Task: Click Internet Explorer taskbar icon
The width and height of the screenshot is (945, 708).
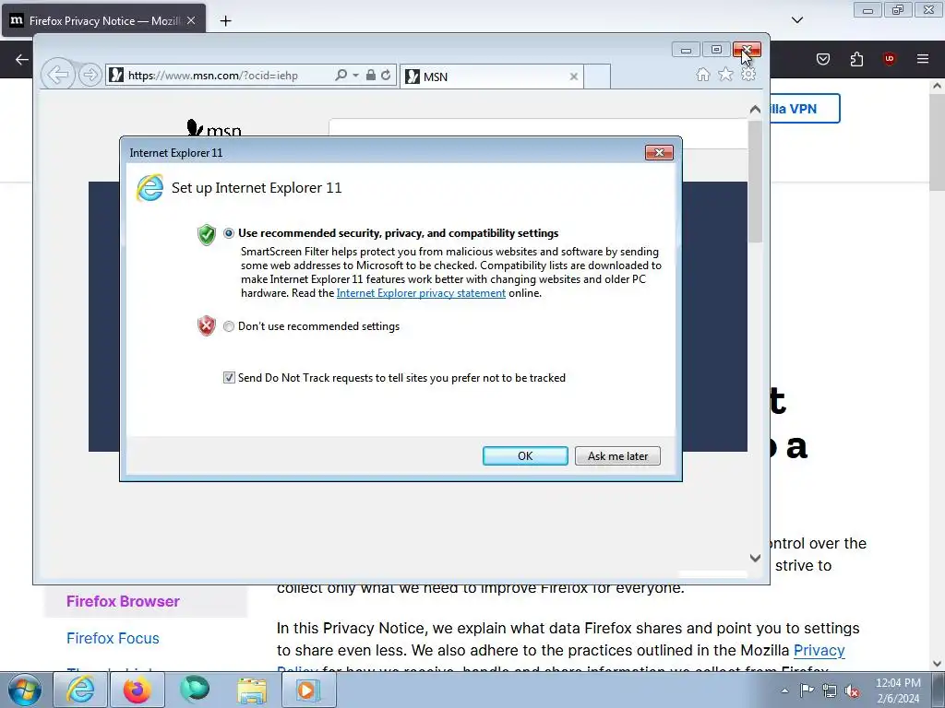Action: tap(80, 690)
